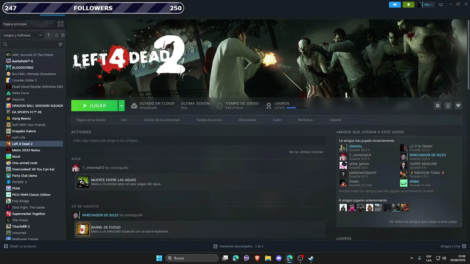Open chinchu's friend profile
This screenshot has width=470, height=264.
pyautogui.click(x=355, y=146)
